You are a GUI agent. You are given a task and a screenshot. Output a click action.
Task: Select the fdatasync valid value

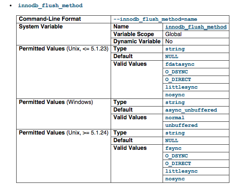click(180, 64)
